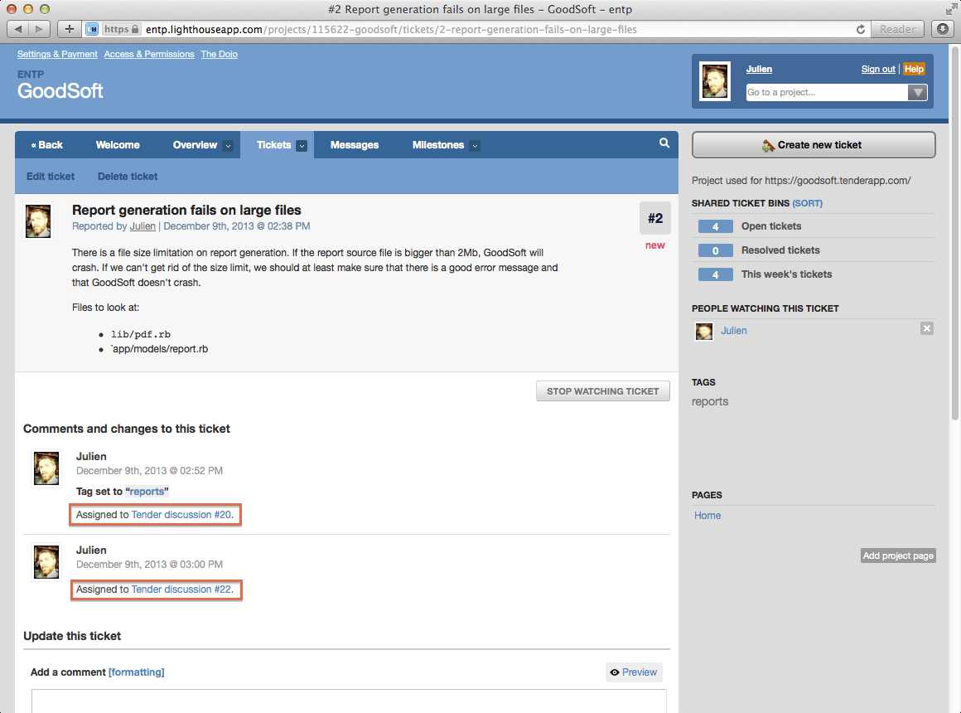
Task: Click the browser back arrow button
Action: coord(17,29)
